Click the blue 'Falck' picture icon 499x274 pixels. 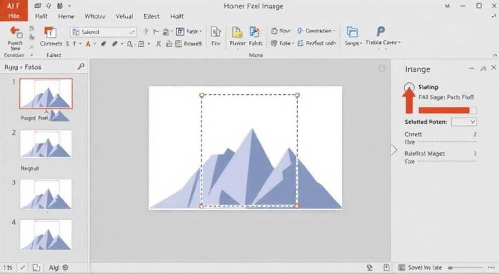tap(254, 32)
